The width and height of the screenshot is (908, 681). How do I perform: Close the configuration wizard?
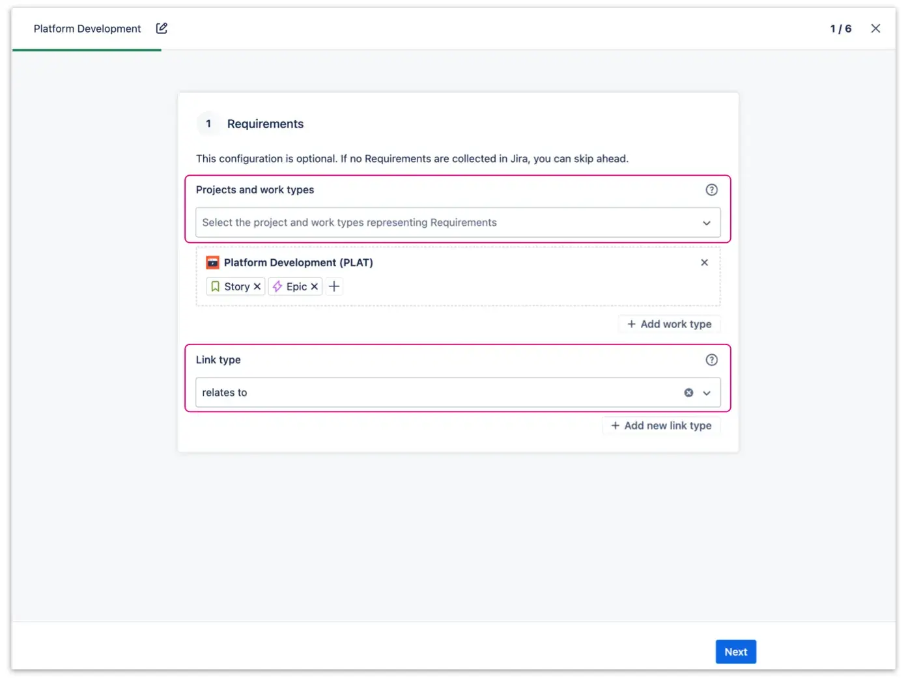(875, 28)
